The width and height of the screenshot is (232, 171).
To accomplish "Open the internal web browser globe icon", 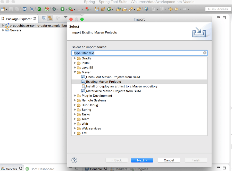I will tap(146, 9).
